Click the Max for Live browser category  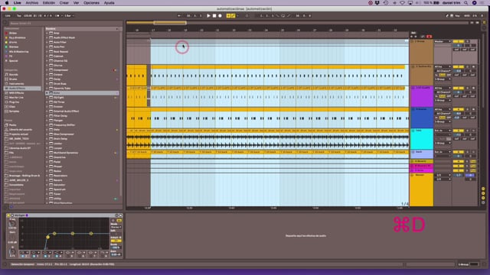pyautogui.click(x=16, y=98)
